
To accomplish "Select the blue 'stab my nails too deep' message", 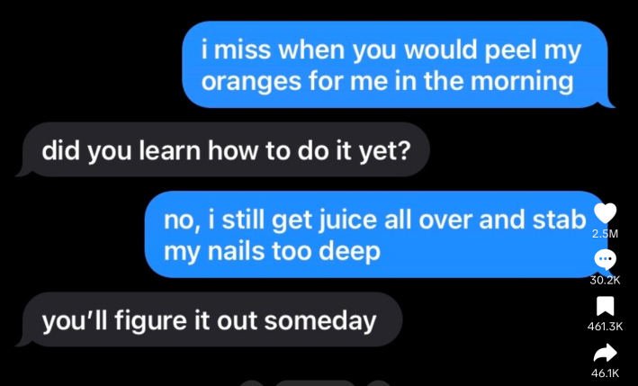I will point(376,234).
